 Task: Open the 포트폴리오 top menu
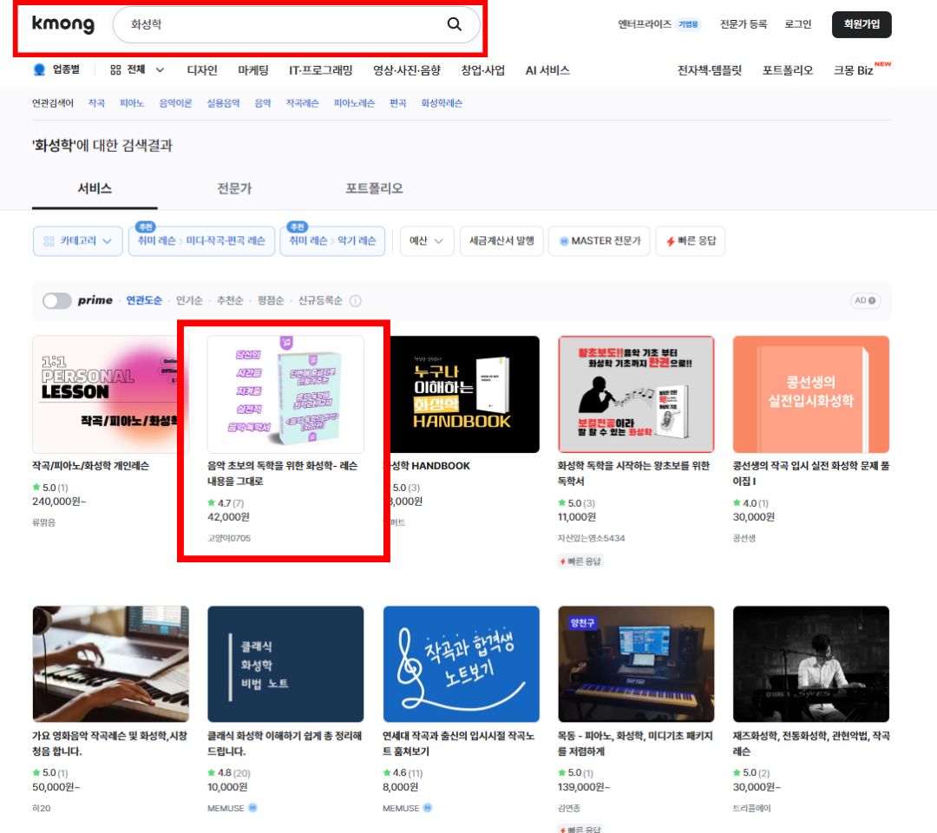click(x=787, y=70)
